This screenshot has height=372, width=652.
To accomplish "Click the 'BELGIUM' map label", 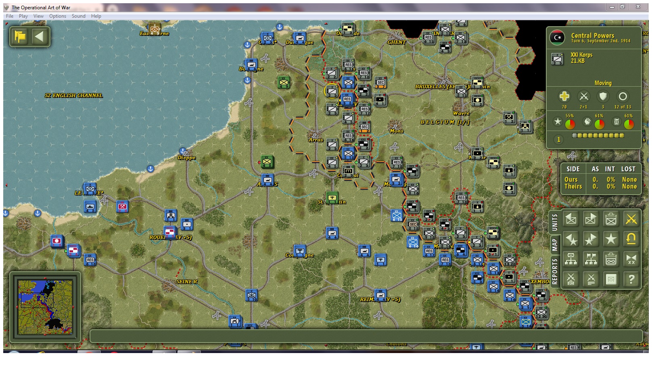I will 437,122.
